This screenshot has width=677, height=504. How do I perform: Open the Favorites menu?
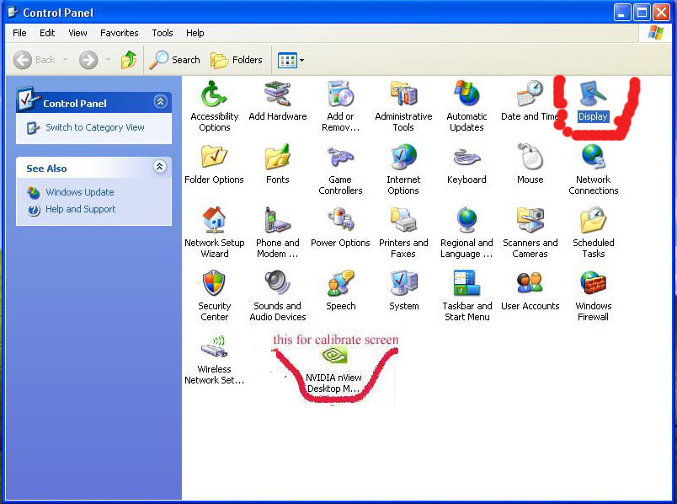point(119,33)
